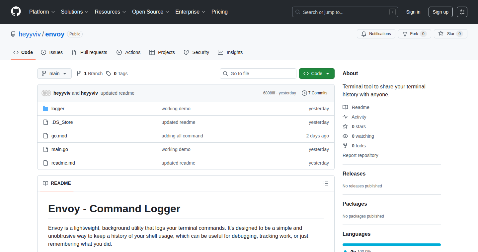This screenshot has width=478, height=252.
Task: Click Sign in
Action: tap(413, 12)
